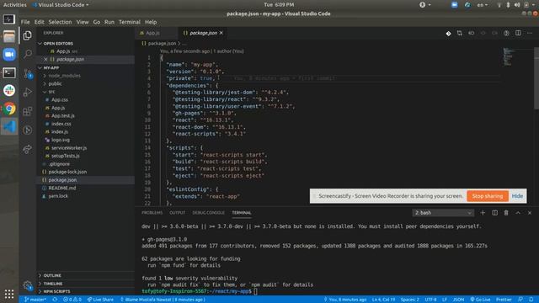Click Live Share in status bar
539x303 pixels.
(x=100, y=300)
